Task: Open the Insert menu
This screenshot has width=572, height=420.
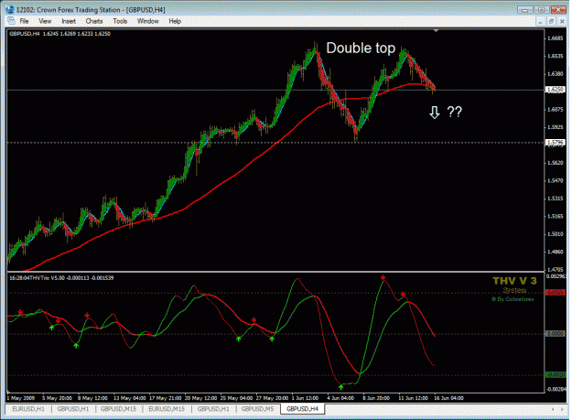Action: pos(69,21)
